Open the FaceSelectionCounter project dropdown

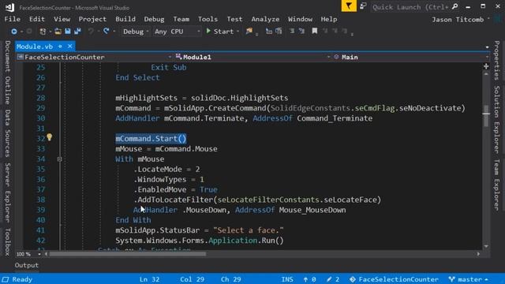click(x=95, y=57)
